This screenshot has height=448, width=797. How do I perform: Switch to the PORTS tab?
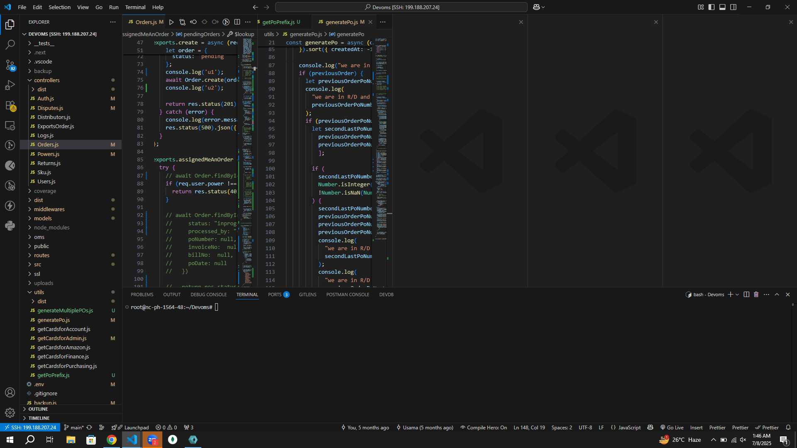click(279, 295)
